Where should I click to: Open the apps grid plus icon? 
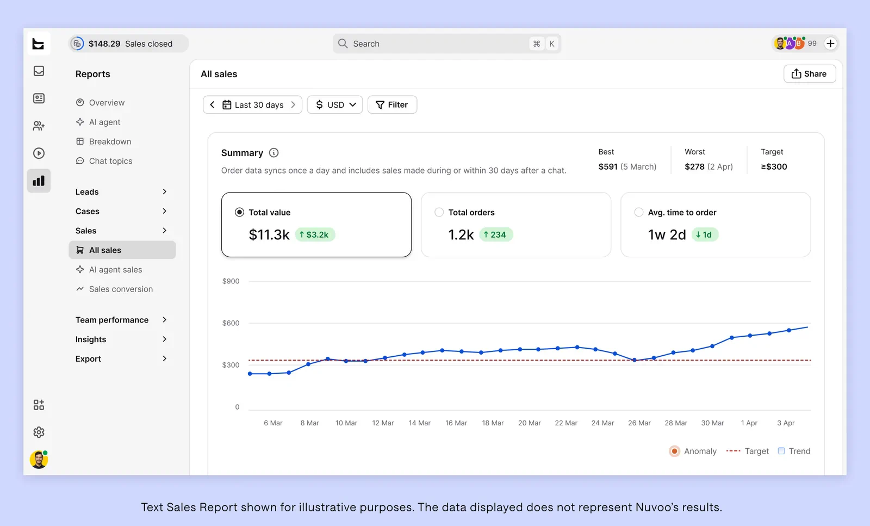pyautogui.click(x=39, y=405)
